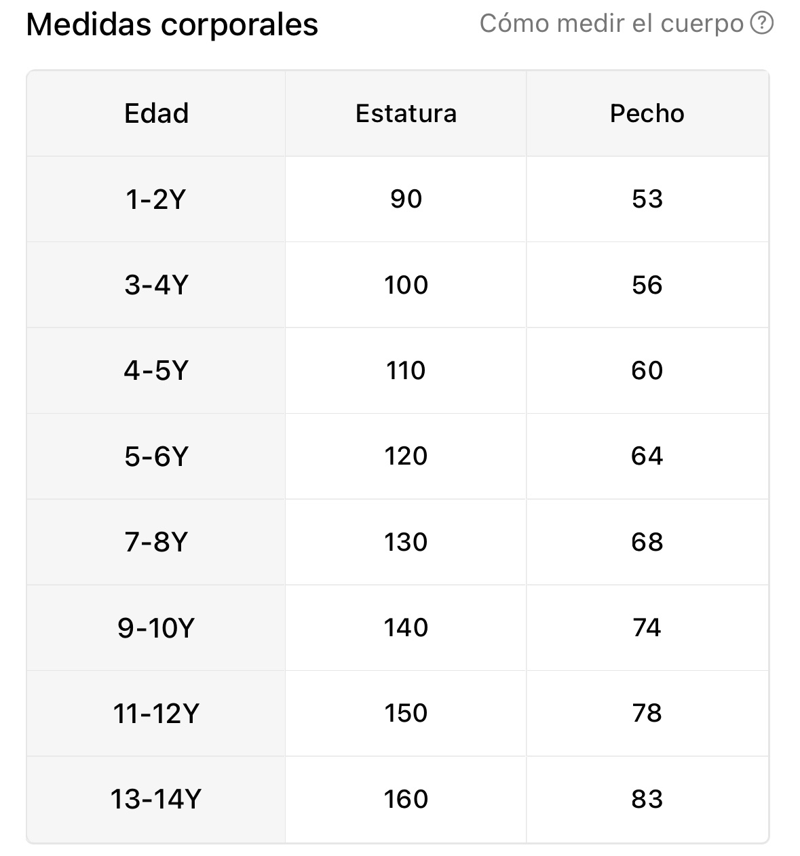
Task: Click the 9-10Y age row label
Action: [x=156, y=628]
